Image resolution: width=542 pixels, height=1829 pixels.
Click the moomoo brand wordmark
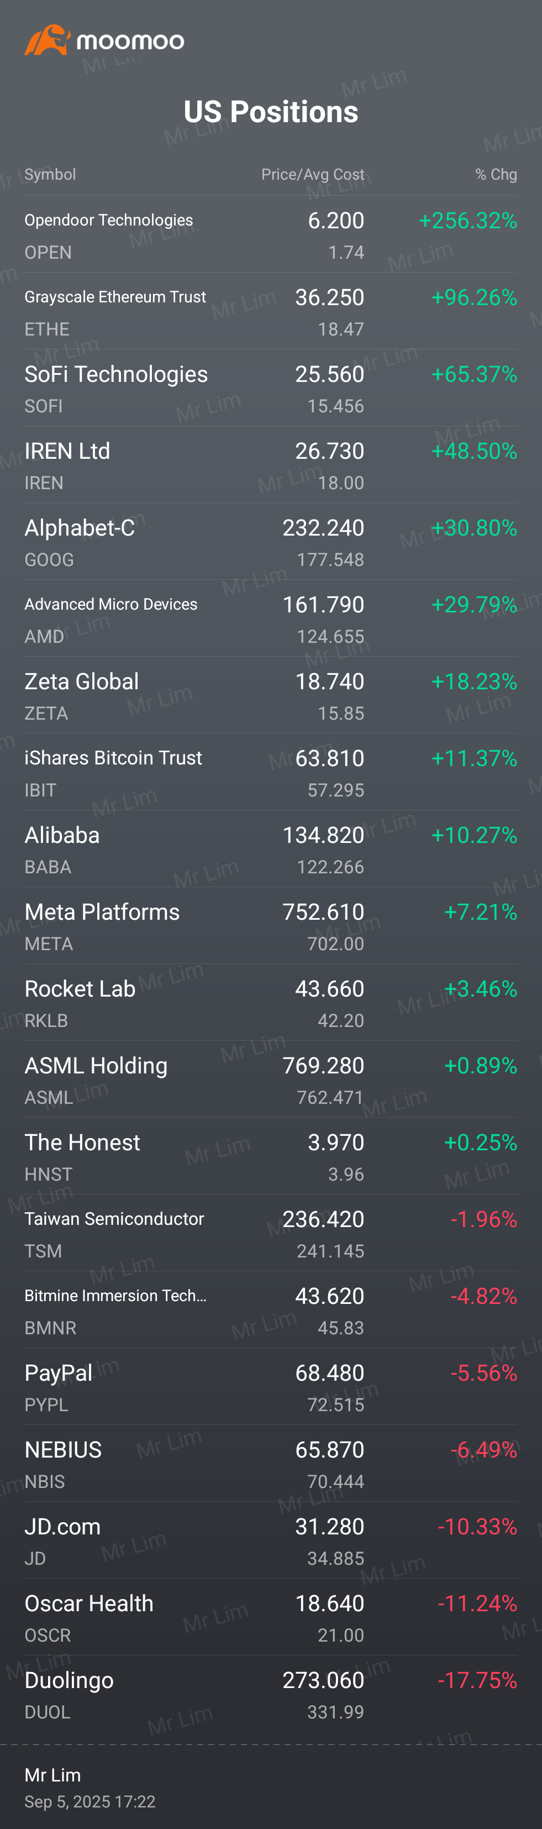[x=130, y=41]
